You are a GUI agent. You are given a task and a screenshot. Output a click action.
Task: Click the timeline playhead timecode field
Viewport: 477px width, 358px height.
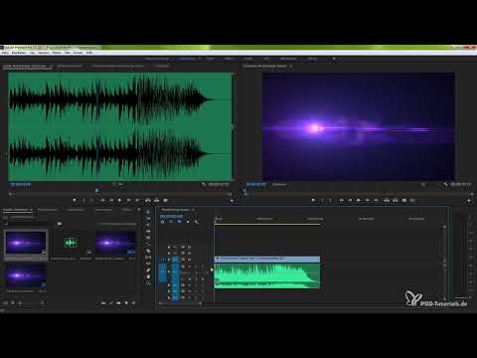click(x=171, y=216)
